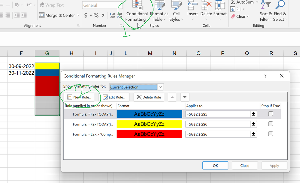Click Merge & Center button

click(x=57, y=15)
